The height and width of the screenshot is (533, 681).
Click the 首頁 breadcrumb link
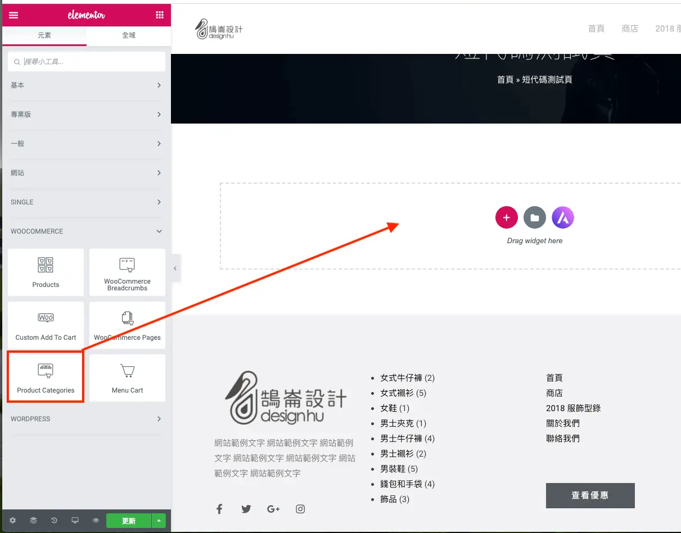(505, 80)
